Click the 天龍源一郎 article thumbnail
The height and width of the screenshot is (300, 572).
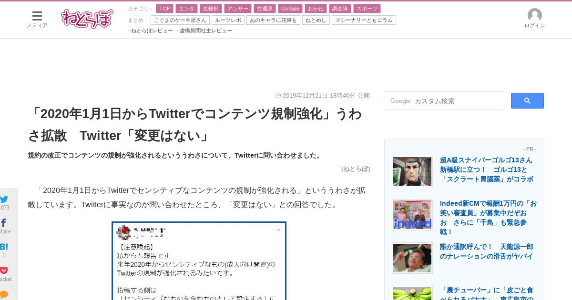click(x=412, y=258)
